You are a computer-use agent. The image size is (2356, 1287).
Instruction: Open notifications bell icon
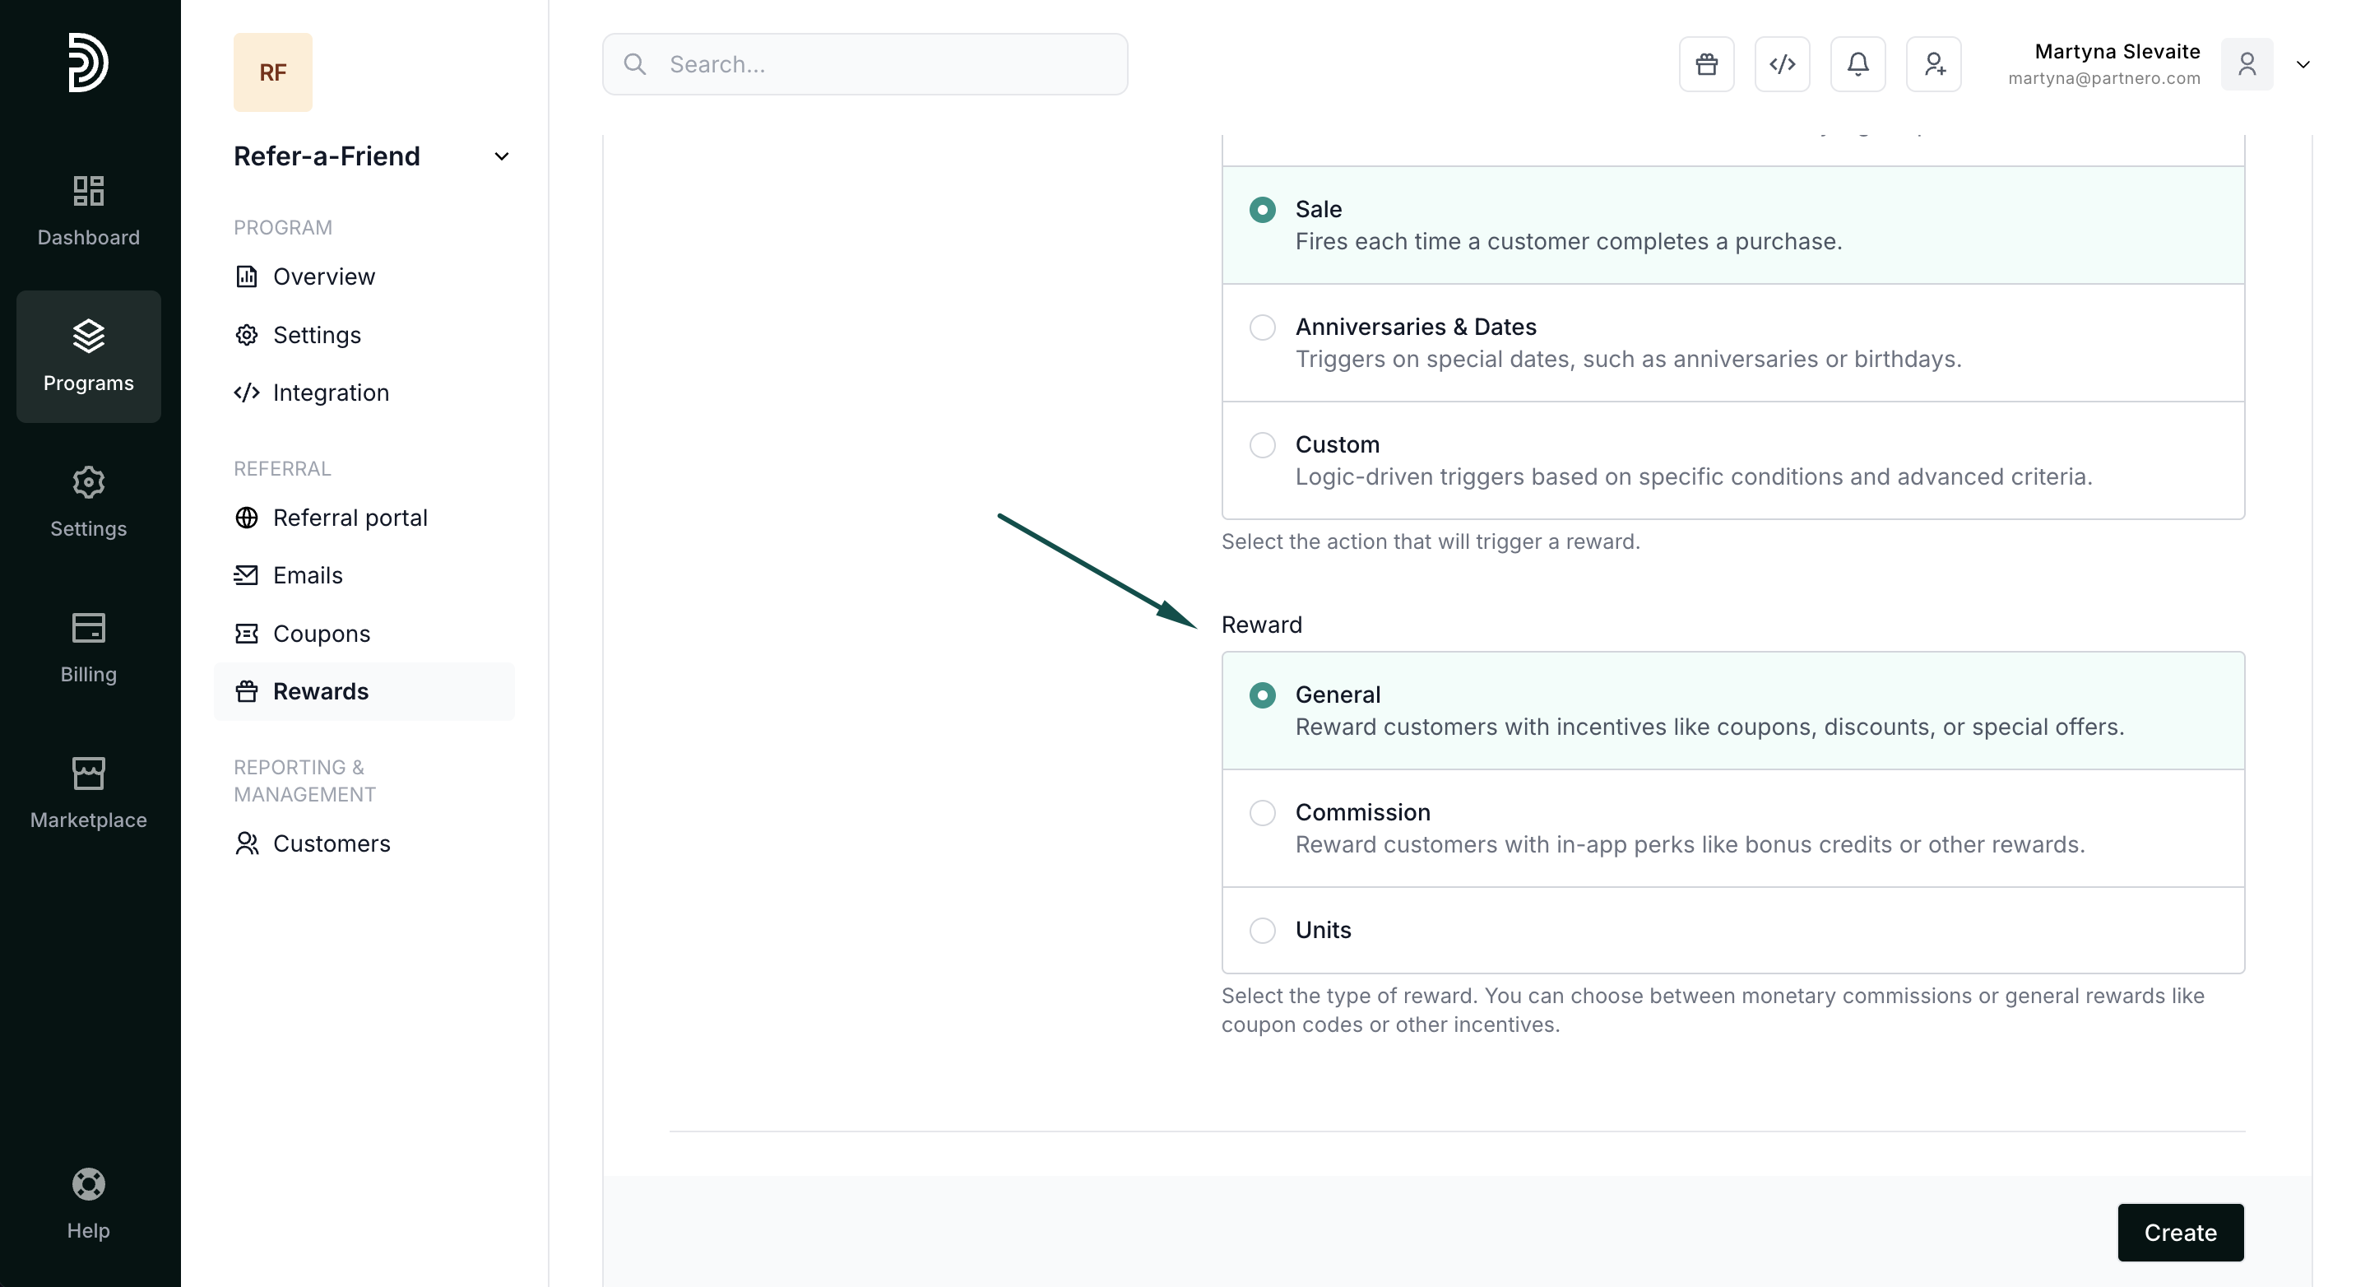tap(1857, 64)
